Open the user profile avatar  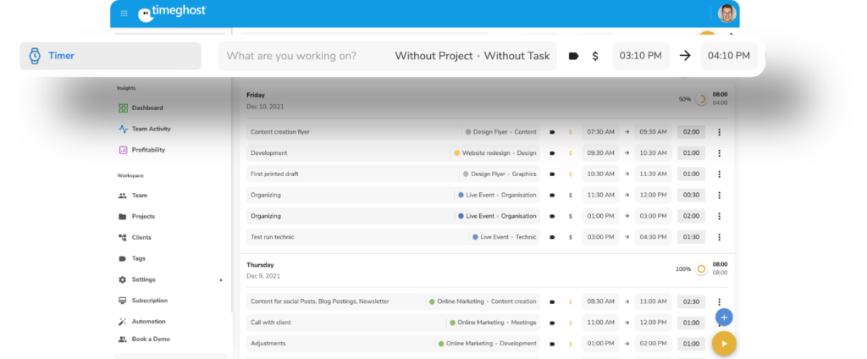(726, 13)
